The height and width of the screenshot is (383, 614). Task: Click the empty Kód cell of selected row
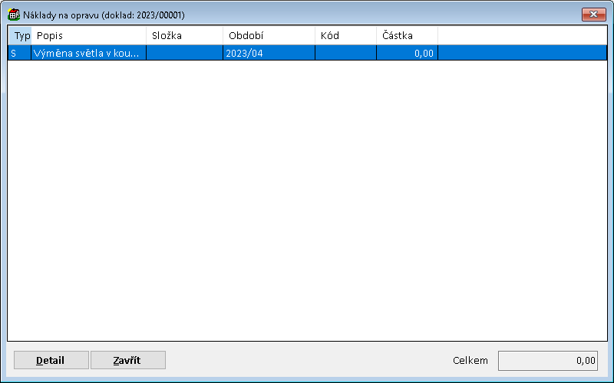point(345,53)
